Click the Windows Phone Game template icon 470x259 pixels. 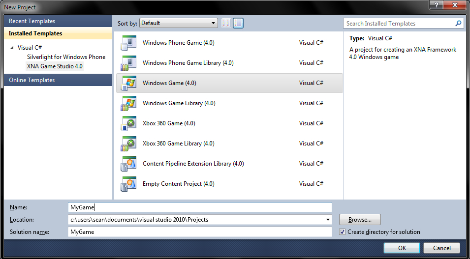coord(128,43)
